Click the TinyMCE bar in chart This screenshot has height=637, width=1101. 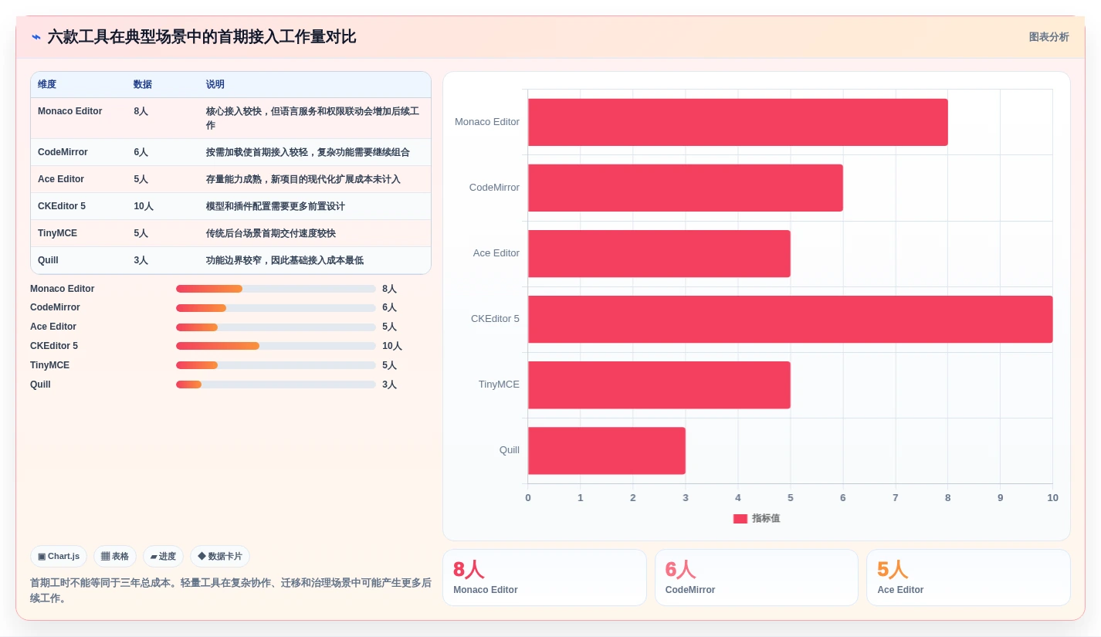click(659, 385)
